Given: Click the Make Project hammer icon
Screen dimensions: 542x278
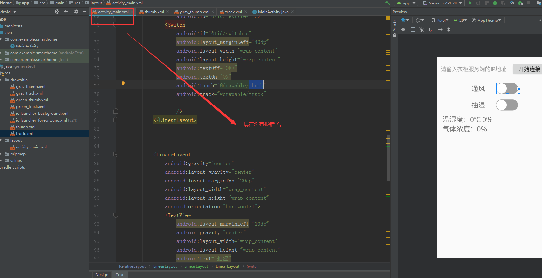Looking at the screenshot, I should [388, 3].
